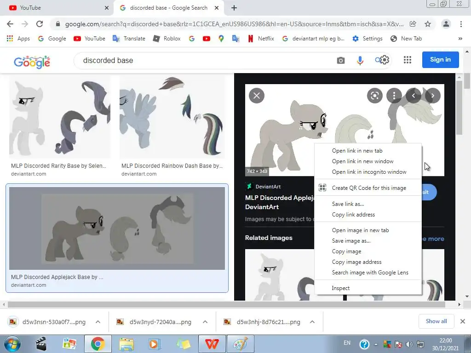Reload the current page
This screenshot has height=353, width=471.
40,24
